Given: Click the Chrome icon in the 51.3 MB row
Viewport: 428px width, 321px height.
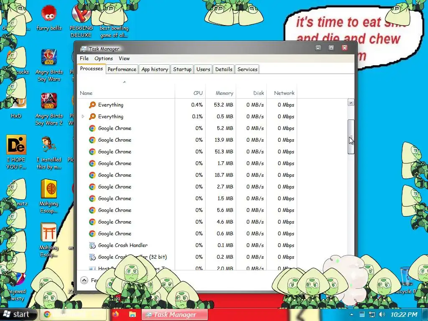Looking at the screenshot, I should point(92,152).
